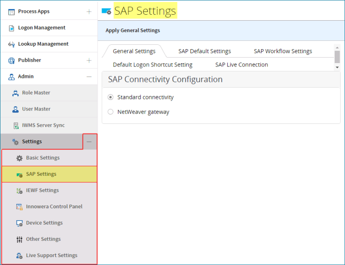The width and height of the screenshot is (345, 265).
Task: Click the Admin user icon
Action: (x=11, y=77)
